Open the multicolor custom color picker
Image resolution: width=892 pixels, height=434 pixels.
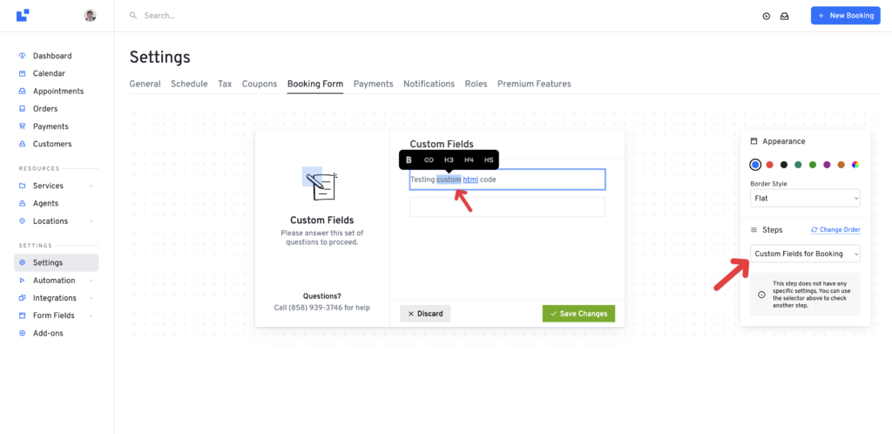[x=855, y=165]
